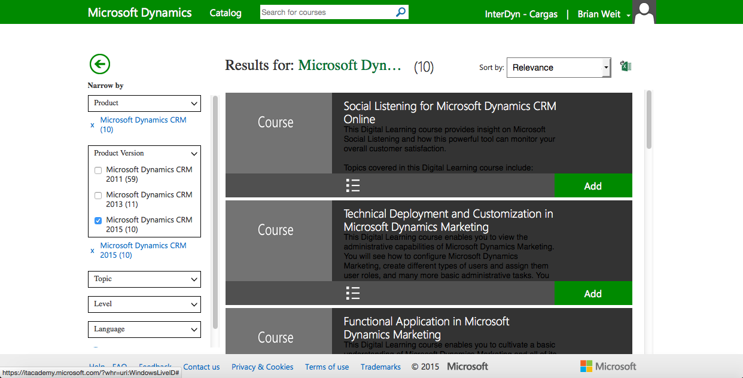Expand the Topic filter dropdown
This screenshot has height=378, width=743.
pos(144,279)
